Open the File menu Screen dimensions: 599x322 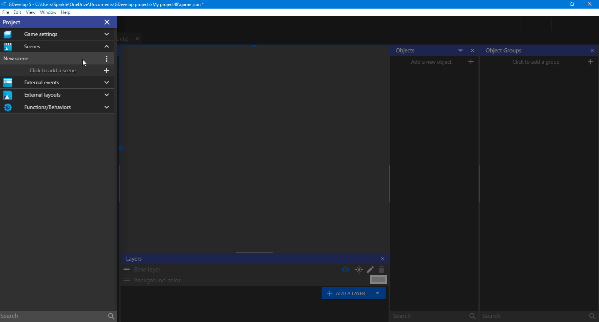coord(6,12)
